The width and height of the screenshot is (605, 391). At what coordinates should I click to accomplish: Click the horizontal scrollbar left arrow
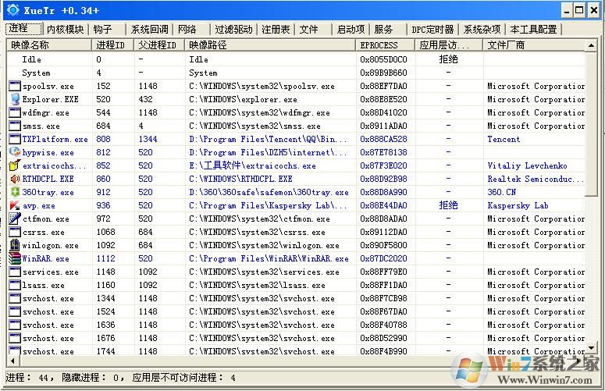coord(12,361)
